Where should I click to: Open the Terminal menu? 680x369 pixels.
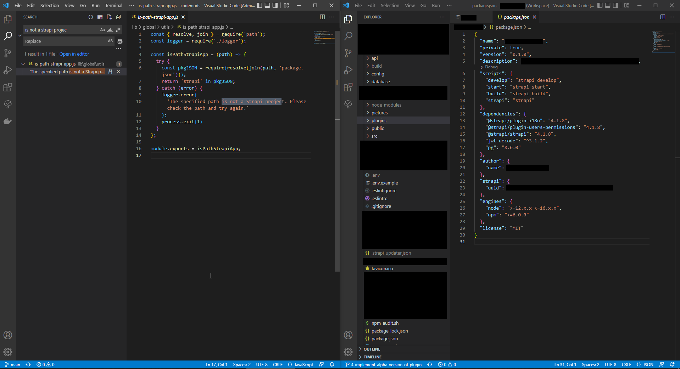[x=113, y=5]
